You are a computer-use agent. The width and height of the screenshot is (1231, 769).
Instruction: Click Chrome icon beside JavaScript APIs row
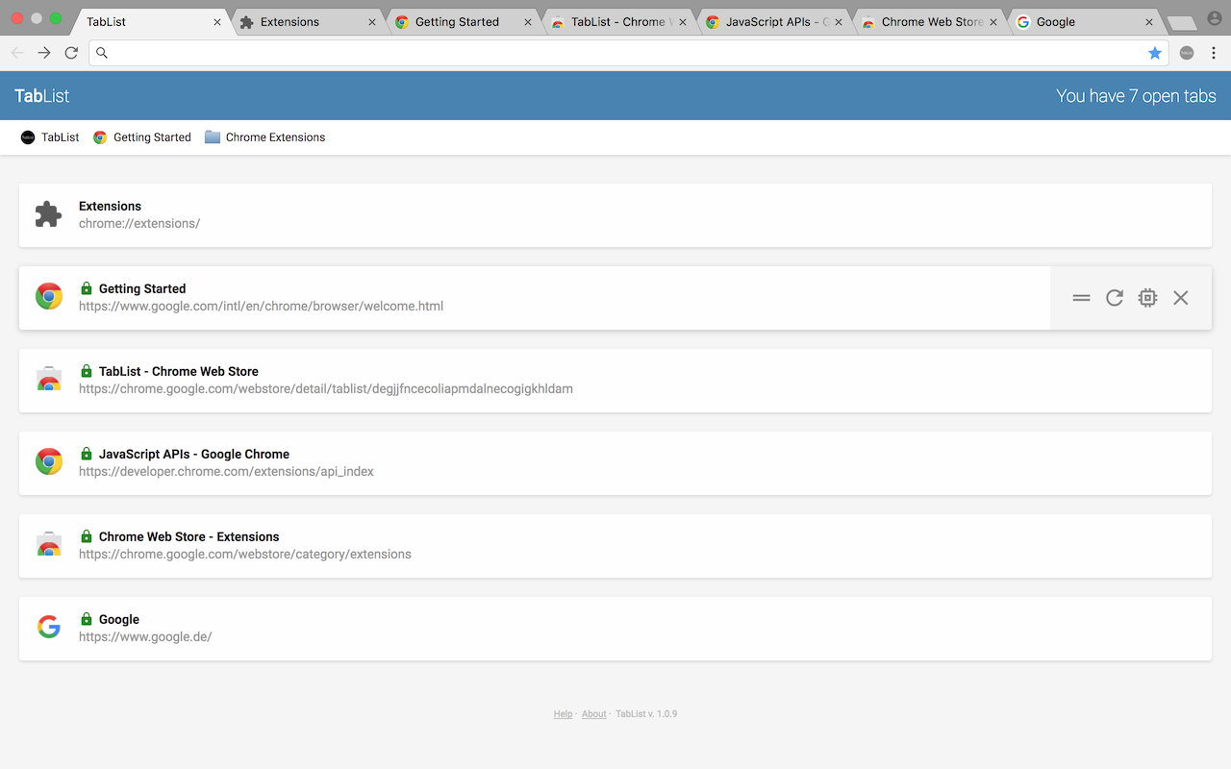click(49, 461)
